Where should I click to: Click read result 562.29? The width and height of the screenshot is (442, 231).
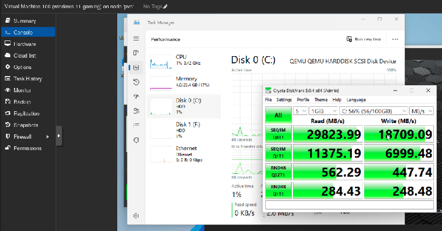(327, 172)
